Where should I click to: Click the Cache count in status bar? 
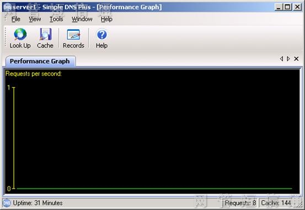[276, 203]
